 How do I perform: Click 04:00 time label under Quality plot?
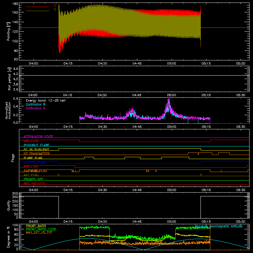coord(34,222)
